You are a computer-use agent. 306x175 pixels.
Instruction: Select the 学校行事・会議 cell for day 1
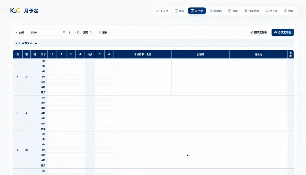click(143, 77)
